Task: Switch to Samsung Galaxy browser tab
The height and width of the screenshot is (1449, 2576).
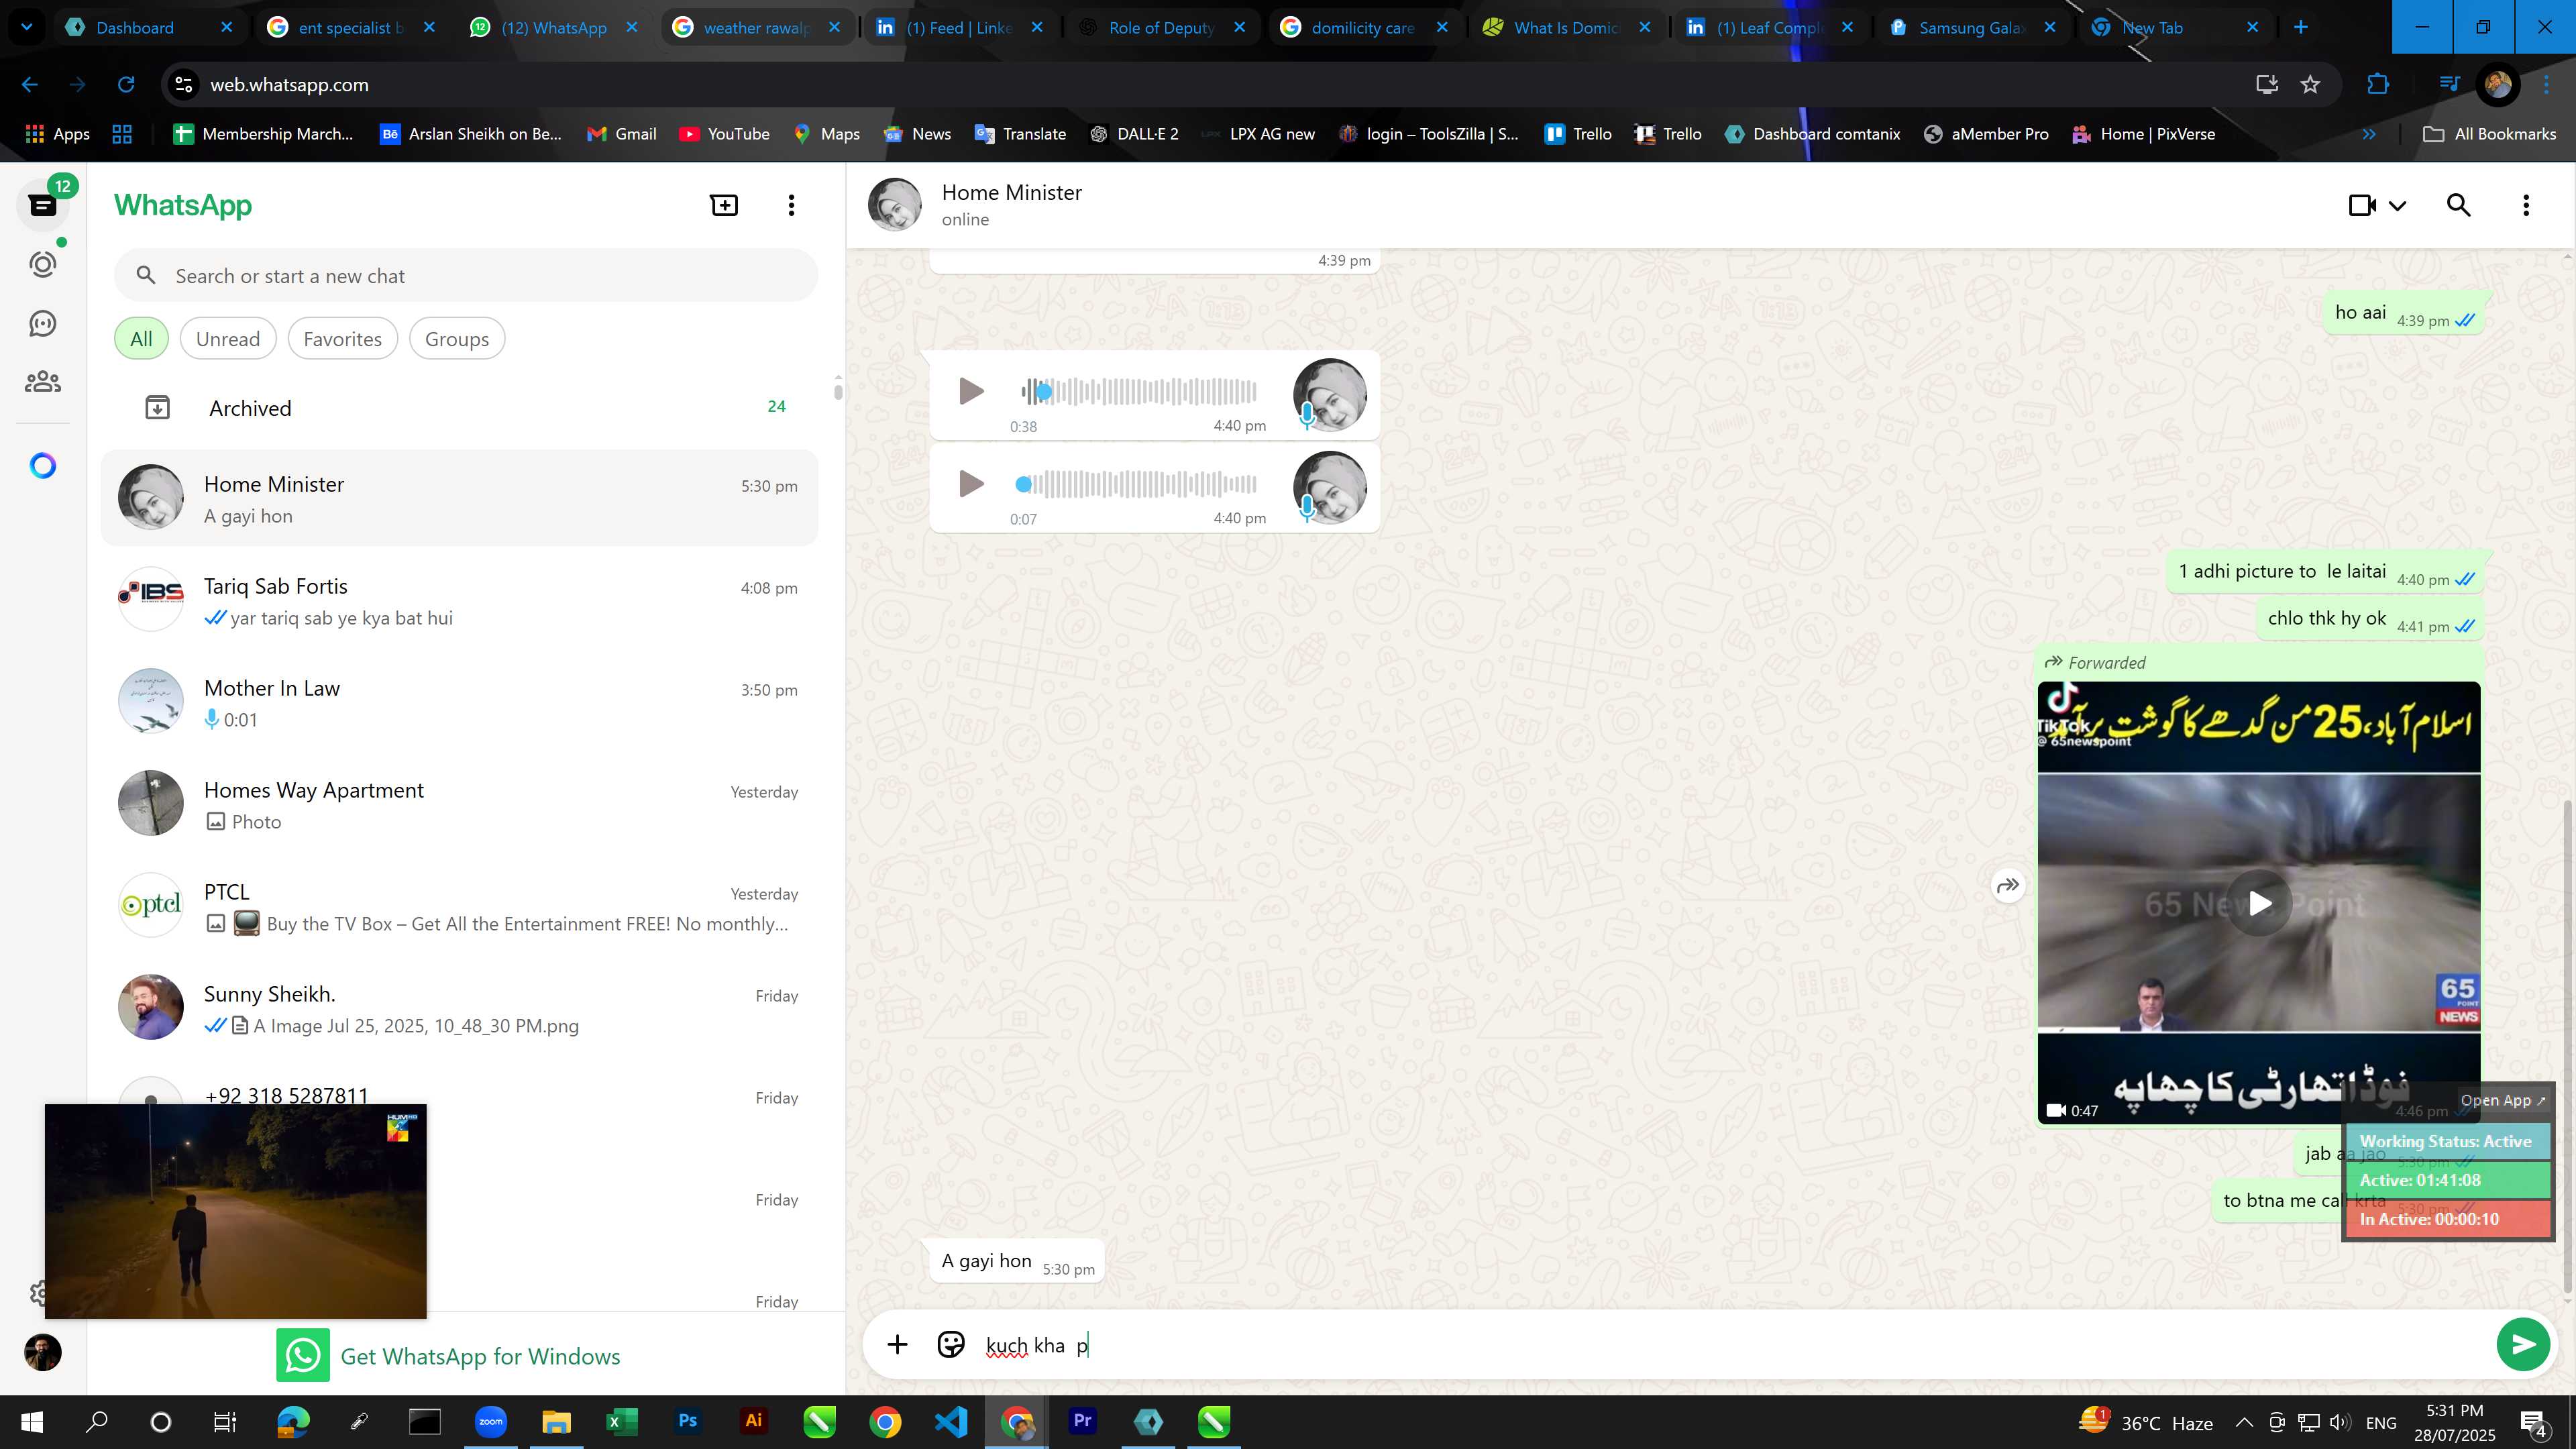Action: pyautogui.click(x=1972, y=27)
